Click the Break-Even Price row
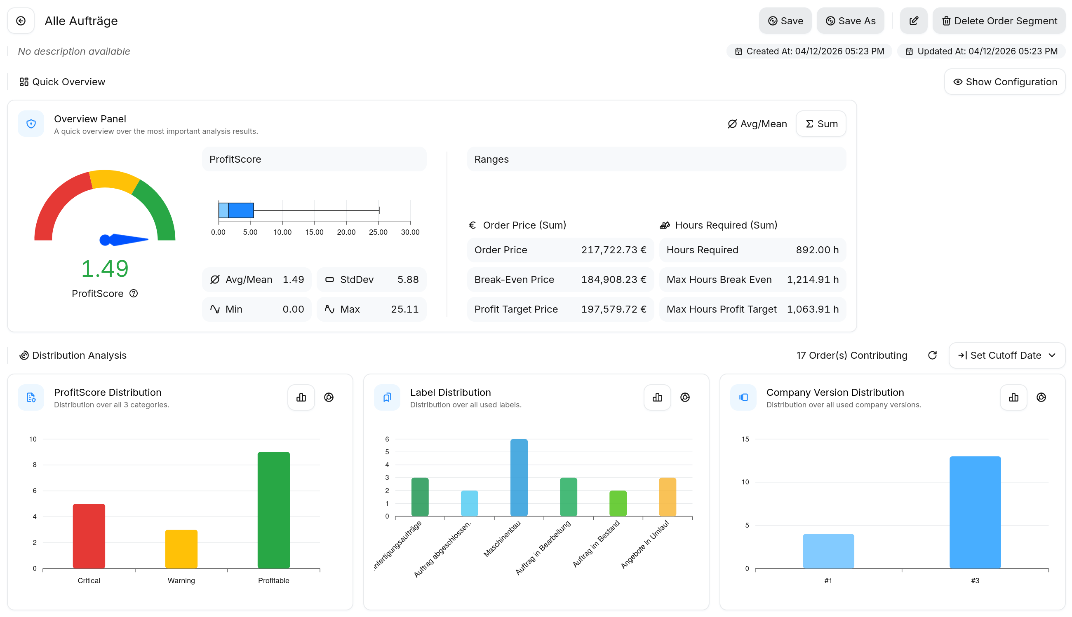 [560, 280]
